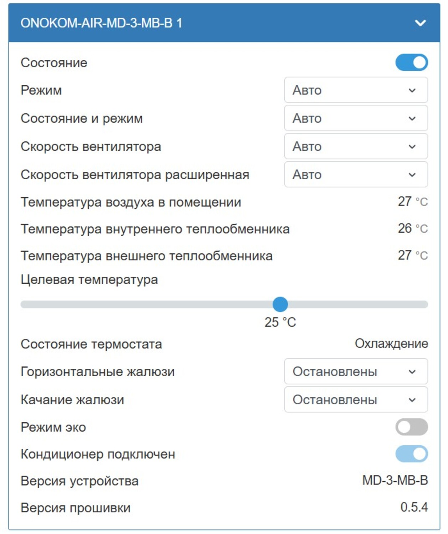
Task: Click the chevron on the Качание жалюзи selector
Action: 412,399
